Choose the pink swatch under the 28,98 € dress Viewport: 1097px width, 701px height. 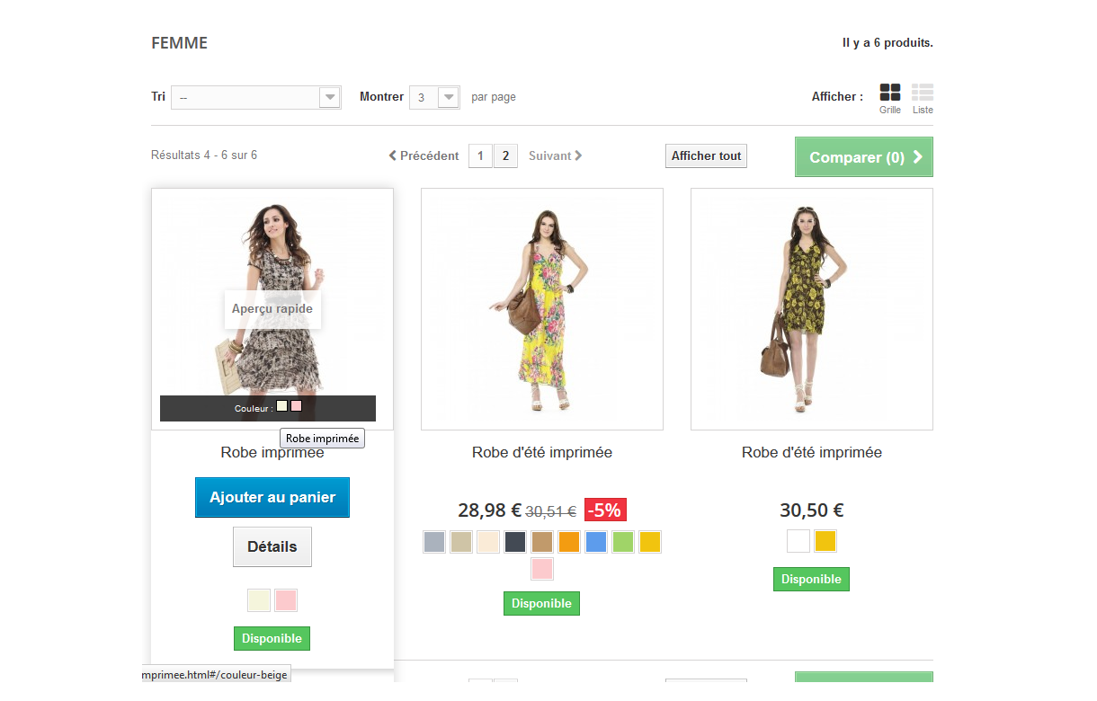click(x=542, y=569)
